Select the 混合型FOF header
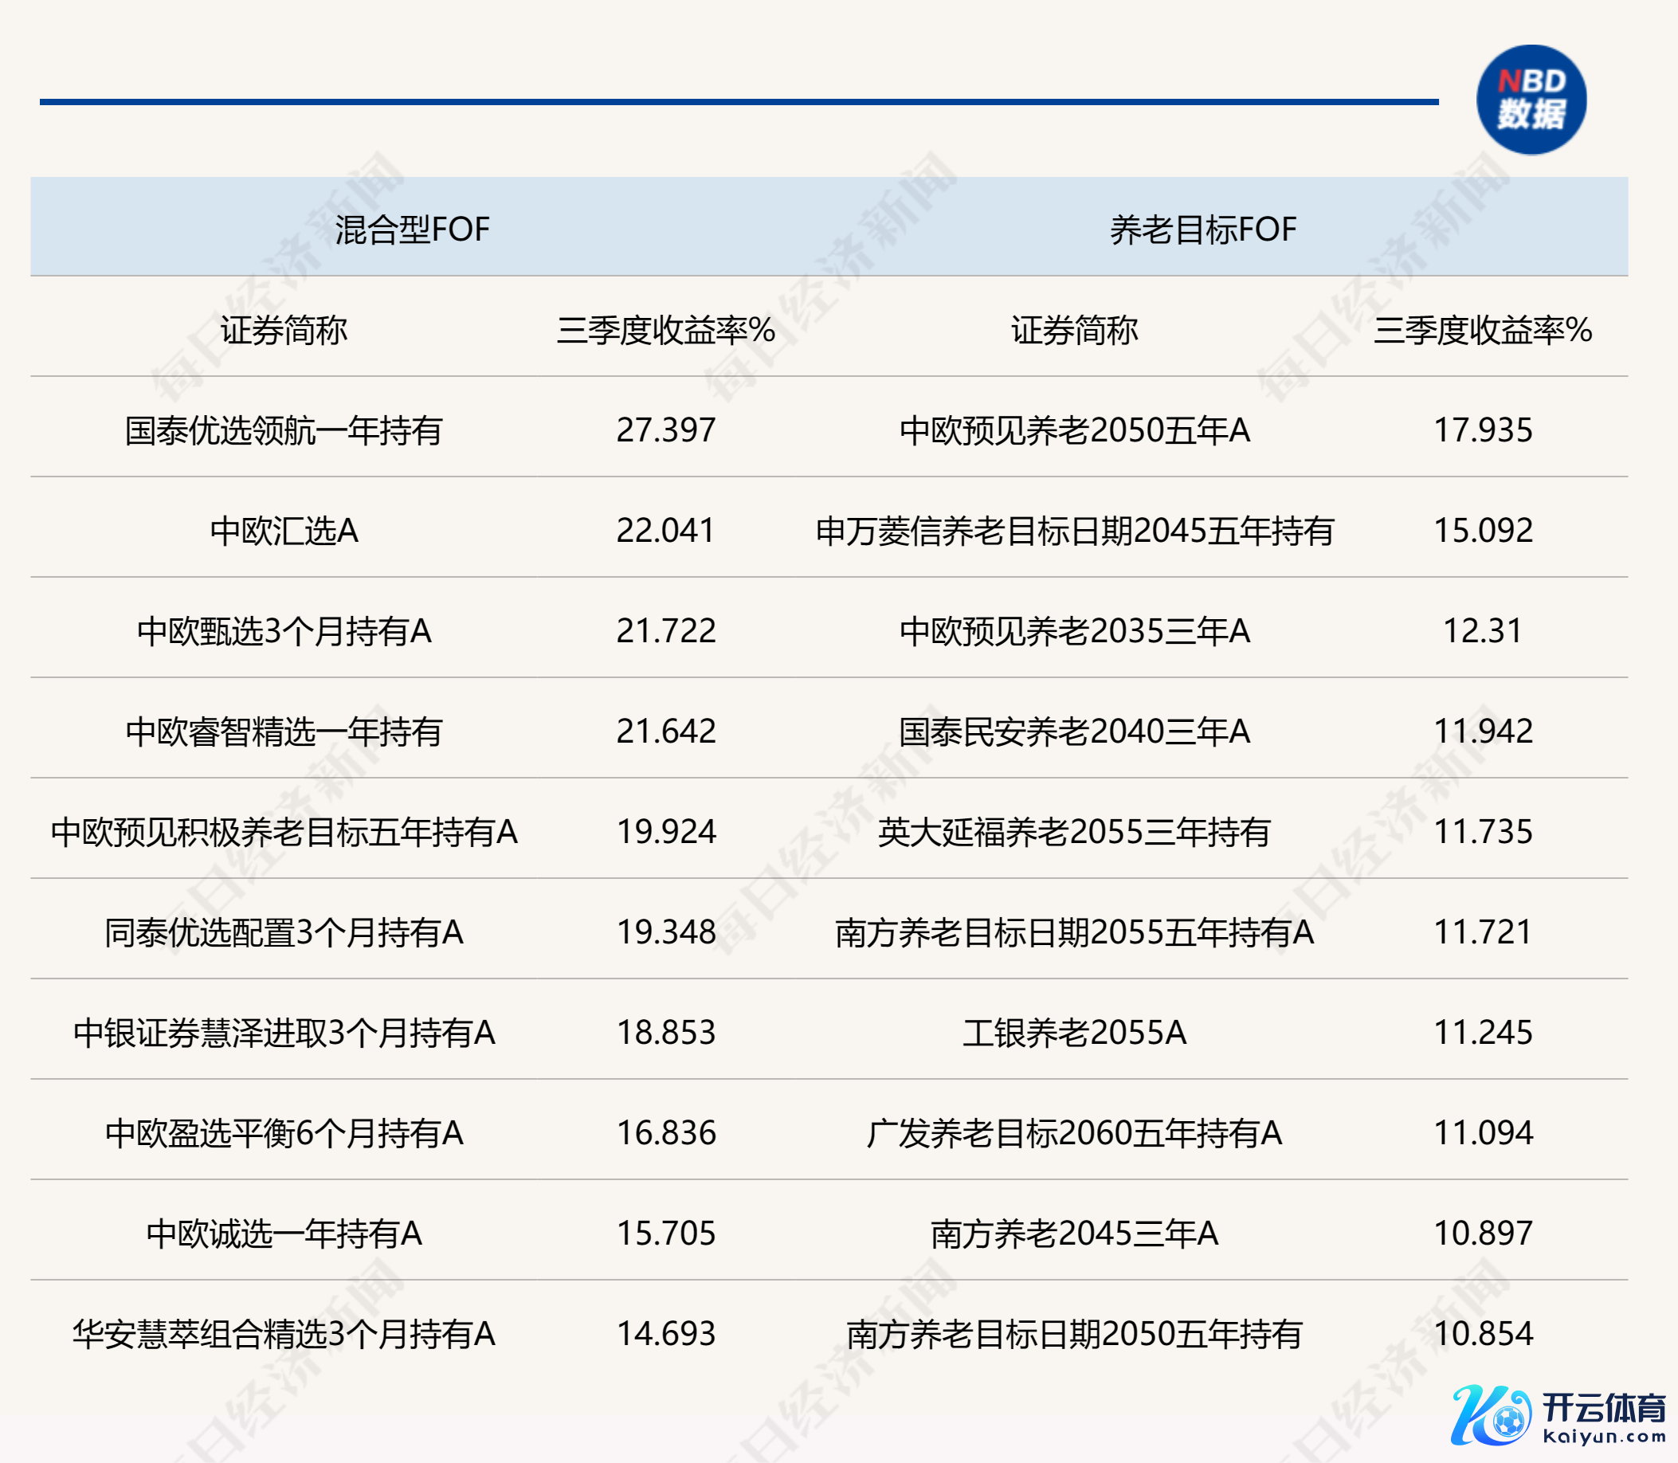This screenshot has width=1678, height=1463. pyautogui.click(x=412, y=229)
